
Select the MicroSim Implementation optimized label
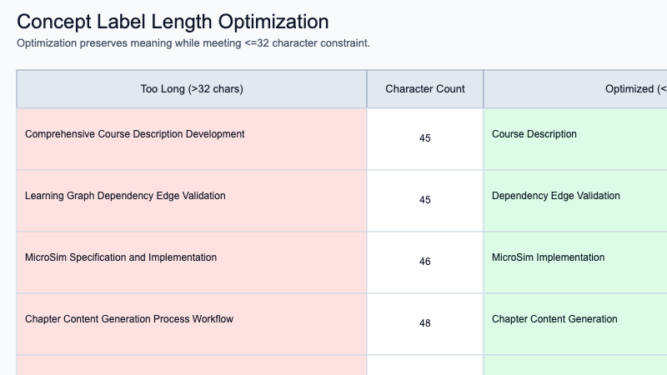(549, 257)
